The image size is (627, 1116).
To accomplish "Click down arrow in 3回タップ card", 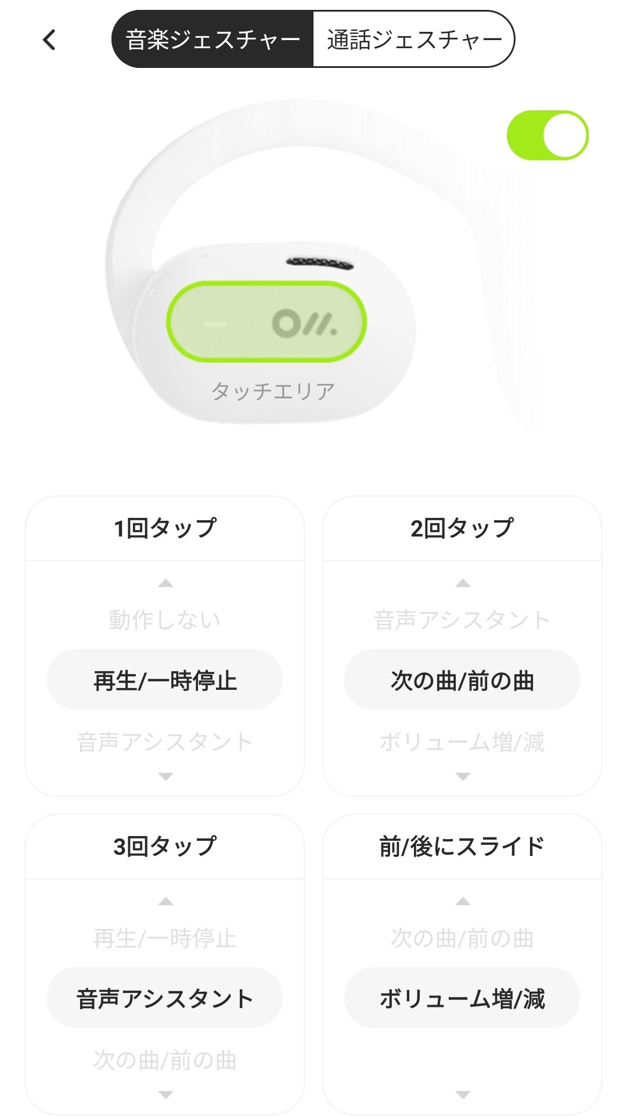I will [x=165, y=1095].
